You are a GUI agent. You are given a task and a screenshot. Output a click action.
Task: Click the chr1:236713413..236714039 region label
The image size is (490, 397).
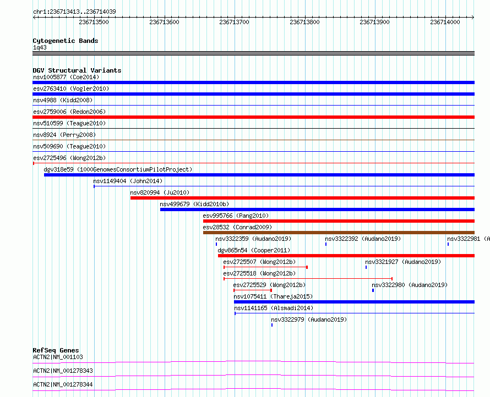click(74, 12)
